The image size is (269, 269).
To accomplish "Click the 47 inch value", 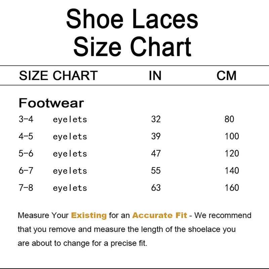I will click(x=156, y=153).
